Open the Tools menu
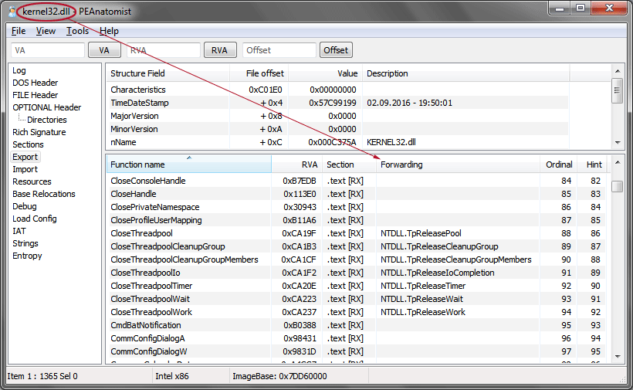633x390 pixels. tap(77, 31)
